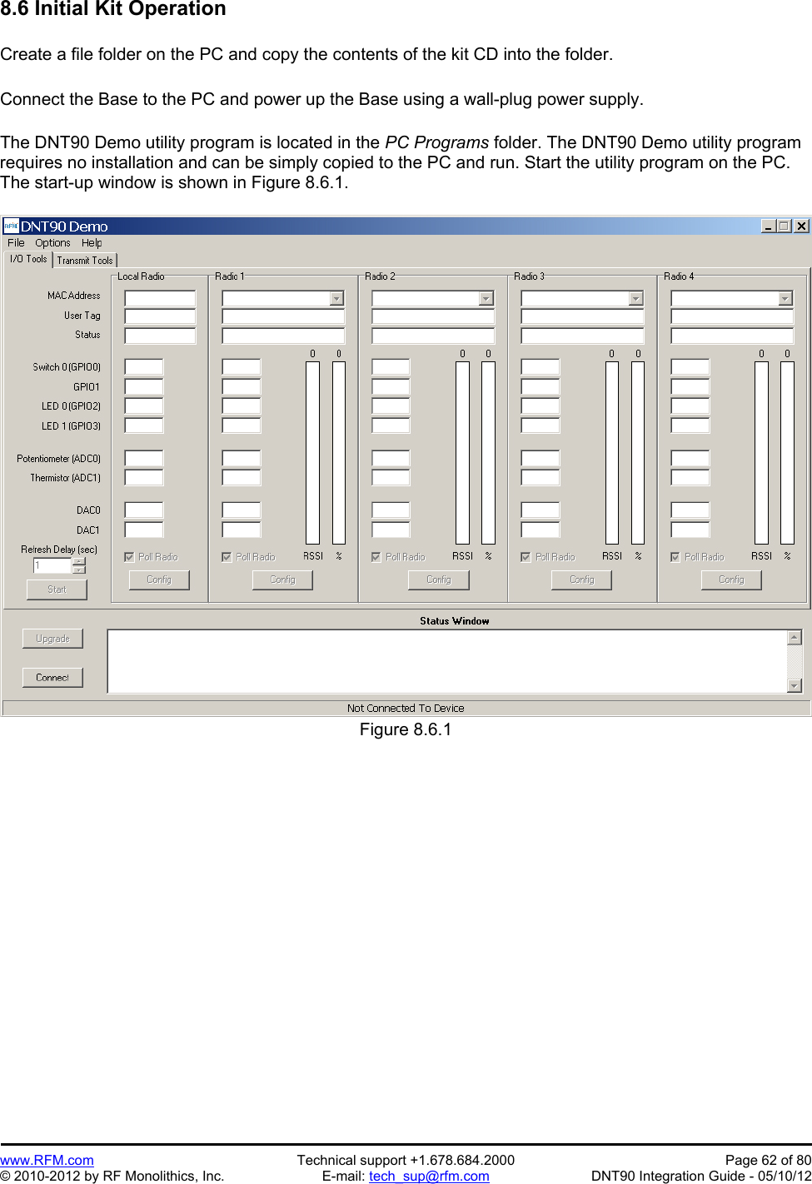Click the Refresh Delay value field

click(53, 565)
